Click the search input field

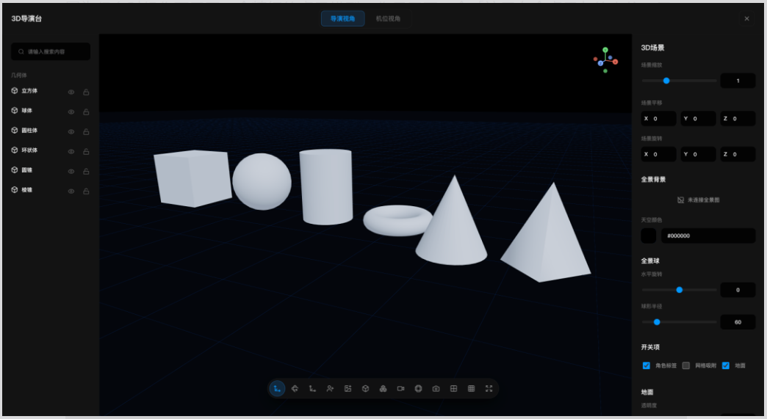tap(51, 51)
